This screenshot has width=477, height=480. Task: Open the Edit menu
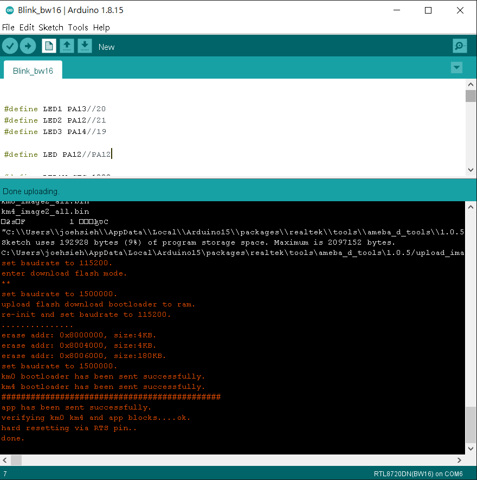tap(27, 28)
